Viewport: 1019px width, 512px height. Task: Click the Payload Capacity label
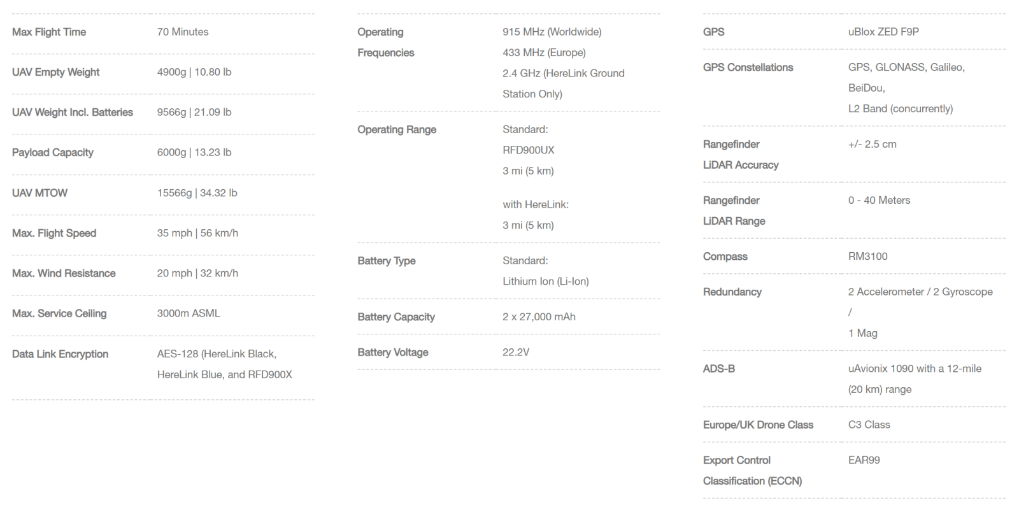[x=53, y=152]
